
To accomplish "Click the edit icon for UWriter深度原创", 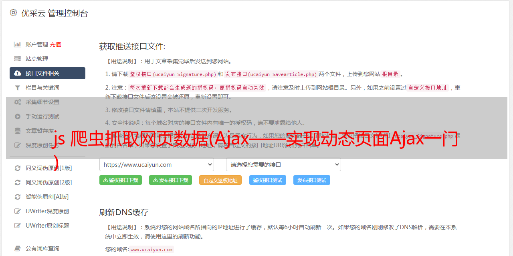I will pyautogui.click(x=18, y=211).
